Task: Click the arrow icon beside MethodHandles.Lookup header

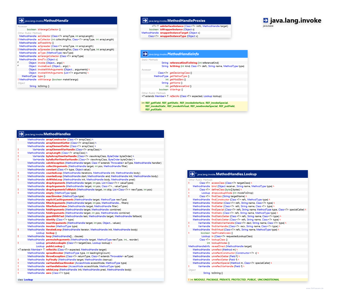Action: [x=192, y=174]
